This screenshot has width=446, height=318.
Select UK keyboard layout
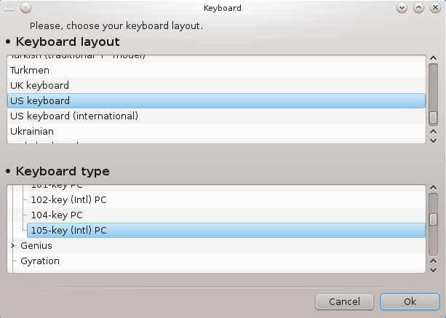pyautogui.click(x=217, y=85)
